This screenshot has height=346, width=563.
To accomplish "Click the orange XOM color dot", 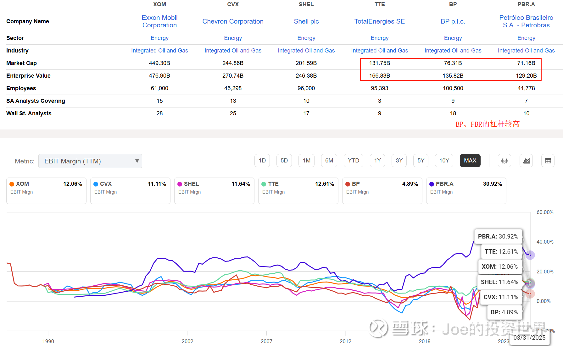I will coord(12,184).
